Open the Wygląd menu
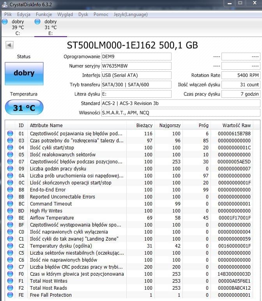 (65, 14)
